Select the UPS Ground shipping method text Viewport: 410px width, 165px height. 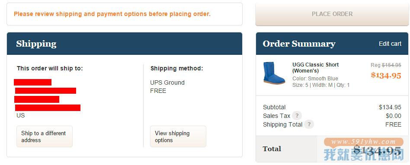tap(167, 82)
